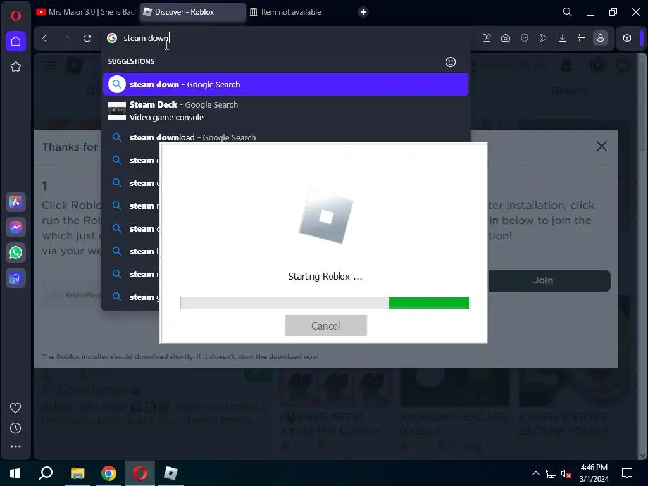This screenshot has width=648, height=486.
Task: Open WhatsApp in the sidebar
Action: 16,252
